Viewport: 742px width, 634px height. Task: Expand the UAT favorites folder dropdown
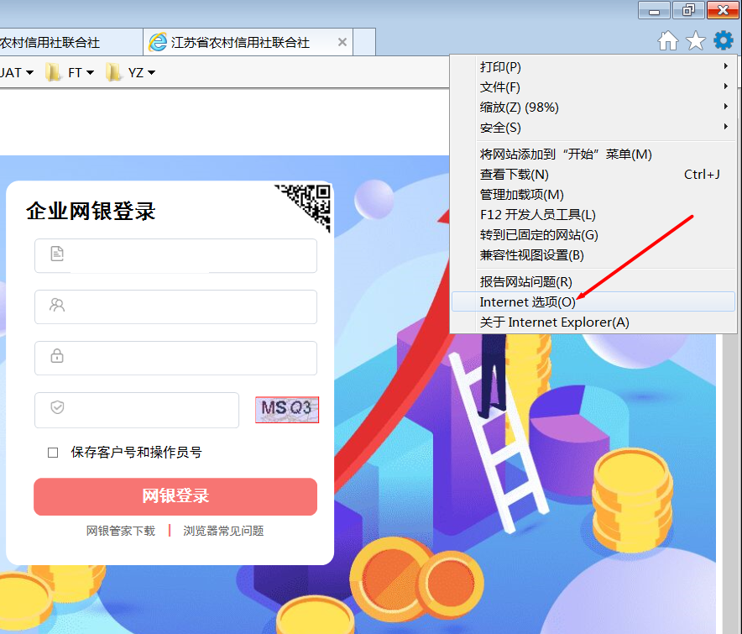coord(17,72)
